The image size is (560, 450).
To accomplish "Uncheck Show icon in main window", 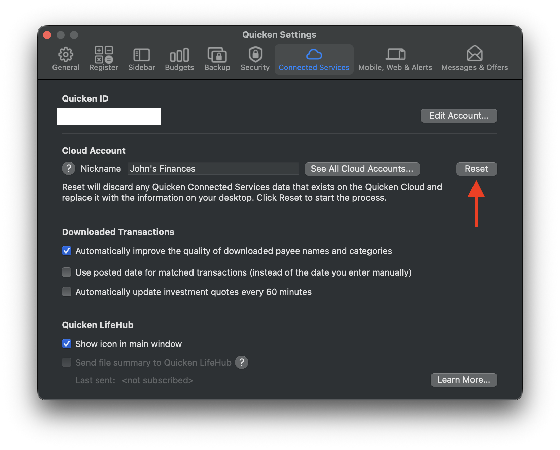I will [67, 344].
